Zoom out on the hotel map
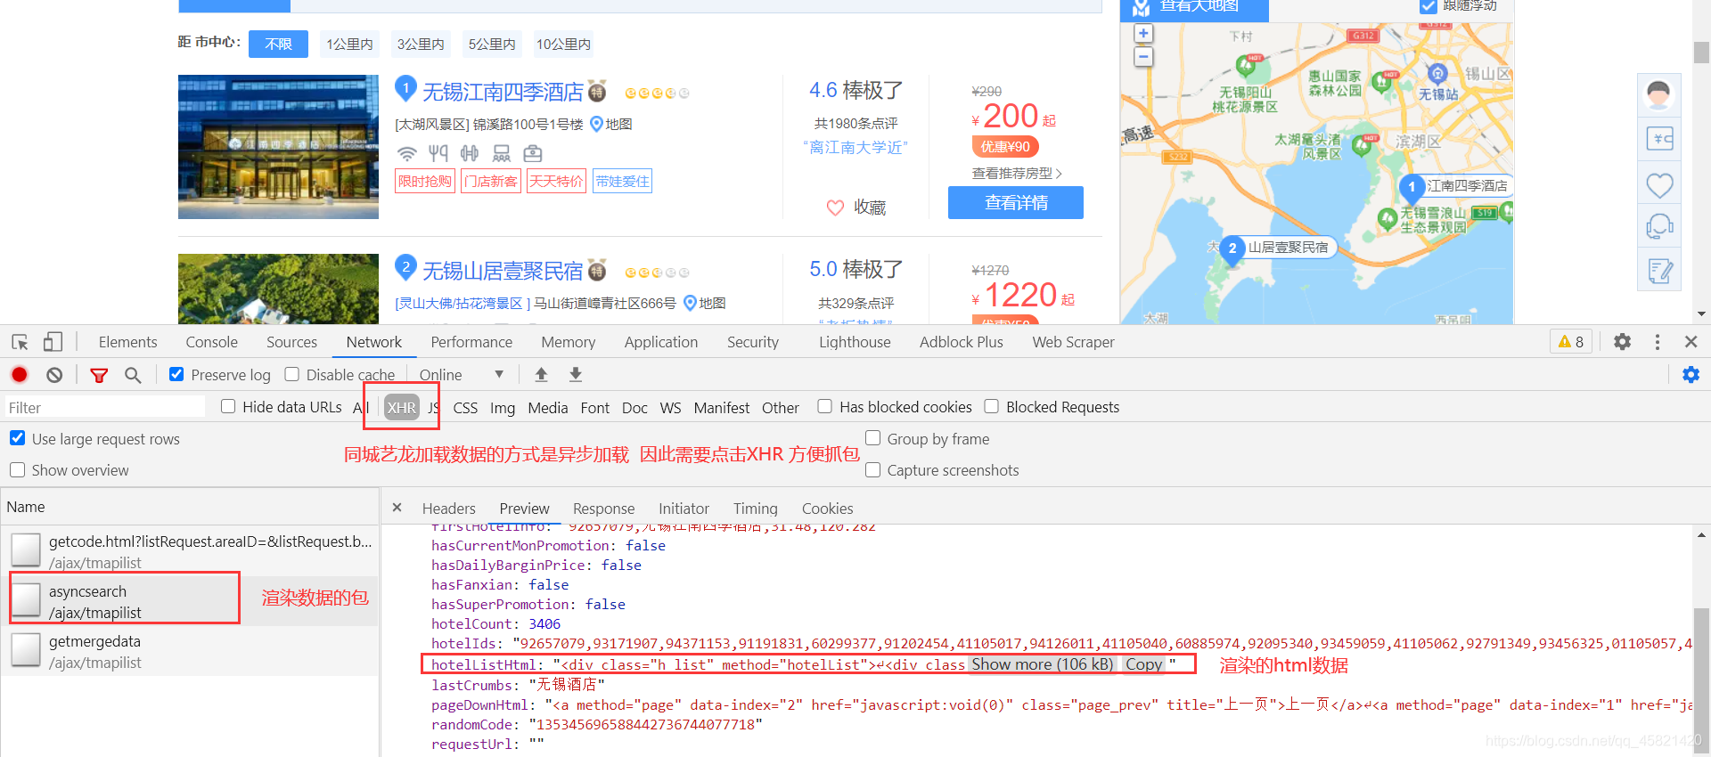The width and height of the screenshot is (1711, 757). coord(1143,56)
